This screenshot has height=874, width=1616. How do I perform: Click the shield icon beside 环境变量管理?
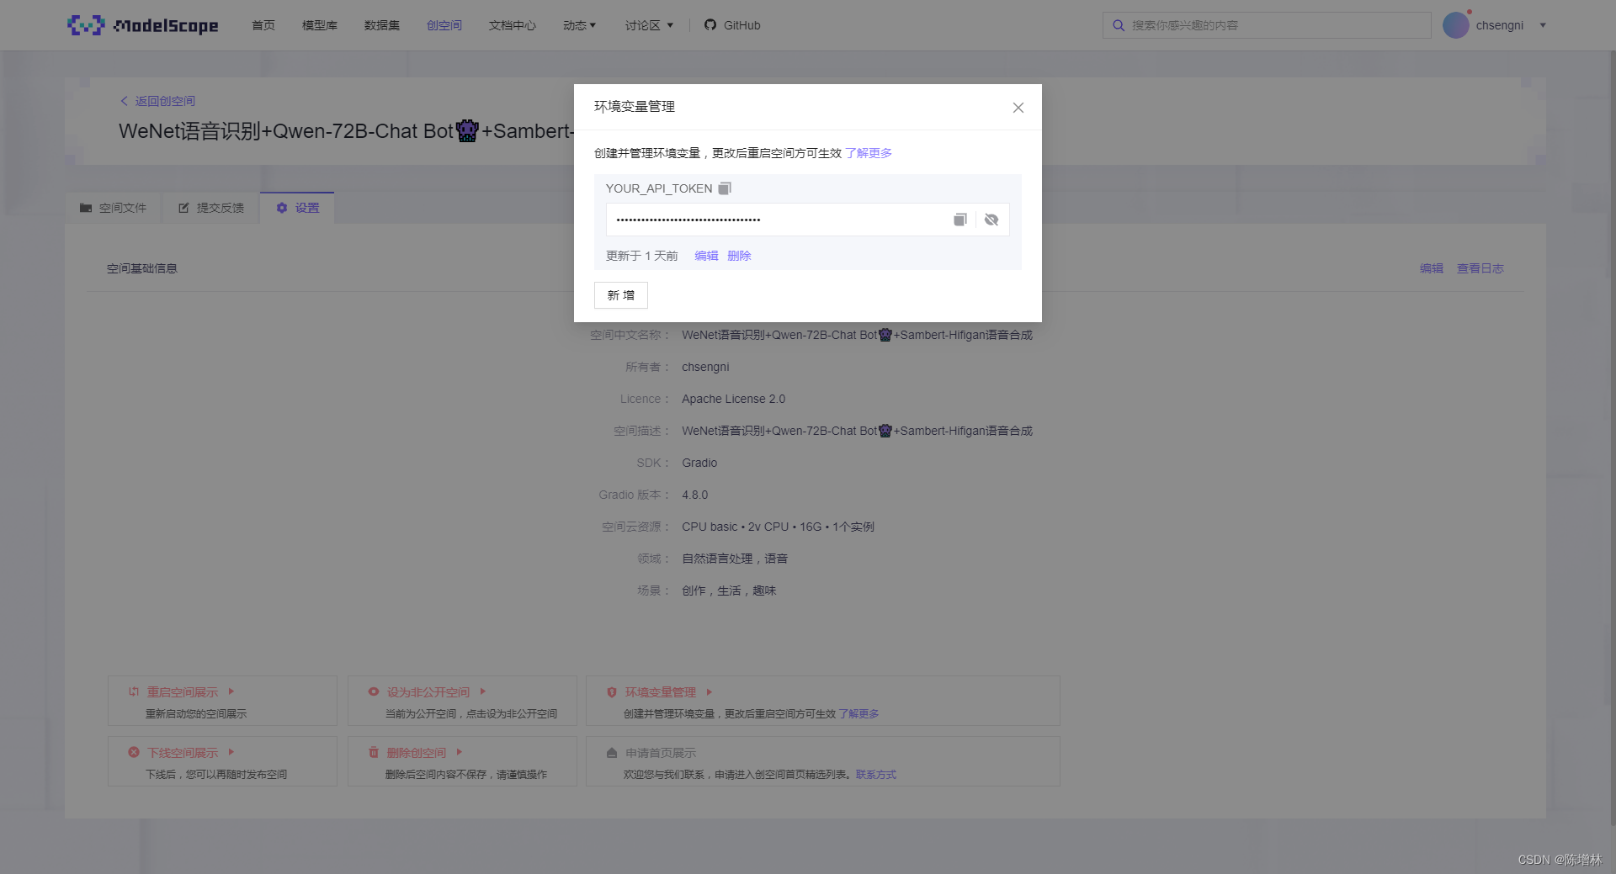[612, 692]
